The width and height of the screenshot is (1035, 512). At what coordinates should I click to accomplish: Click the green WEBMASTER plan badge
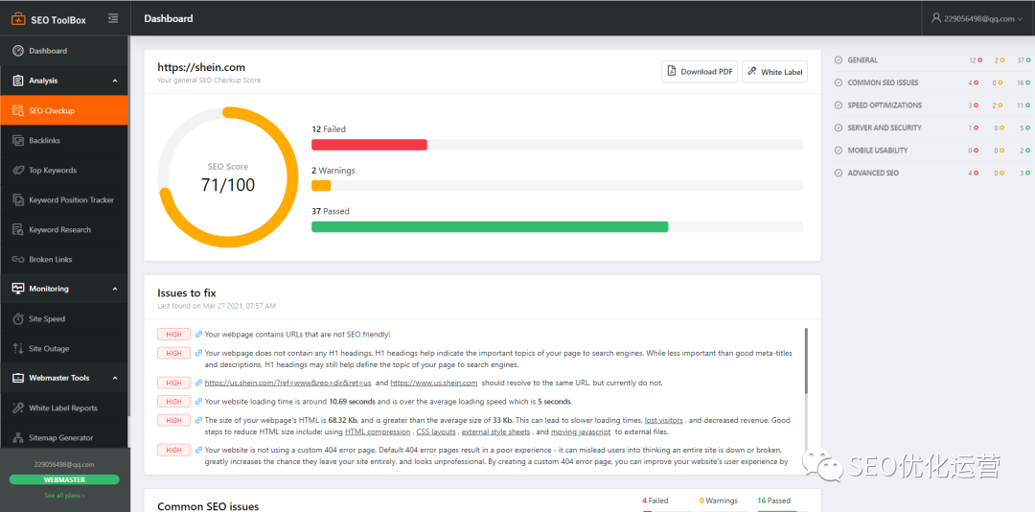64,479
